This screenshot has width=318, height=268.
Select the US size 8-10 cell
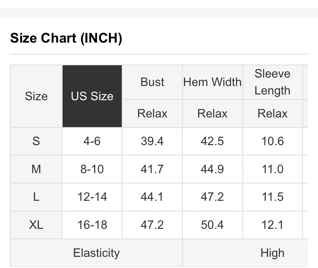[x=92, y=169]
